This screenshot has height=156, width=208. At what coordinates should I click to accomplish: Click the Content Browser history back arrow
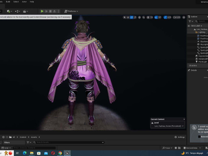click(x=3, y=137)
